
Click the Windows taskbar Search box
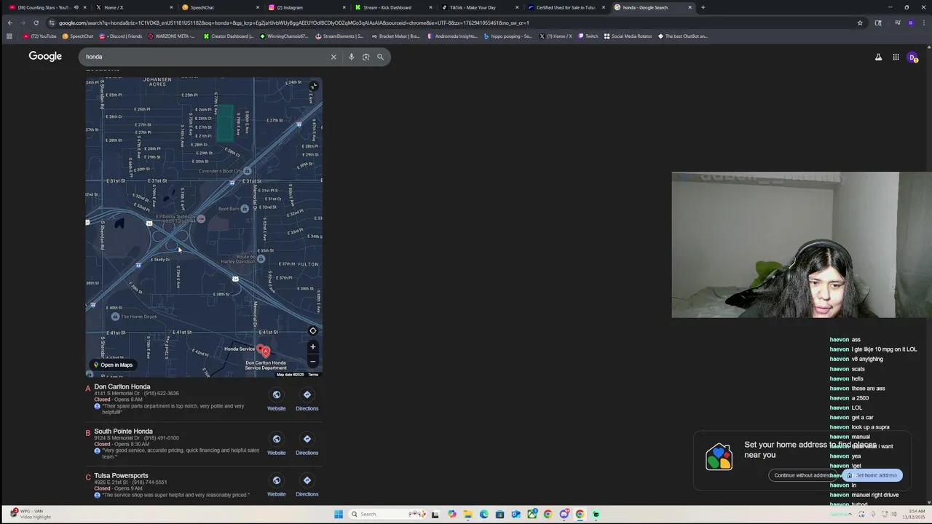(387, 514)
